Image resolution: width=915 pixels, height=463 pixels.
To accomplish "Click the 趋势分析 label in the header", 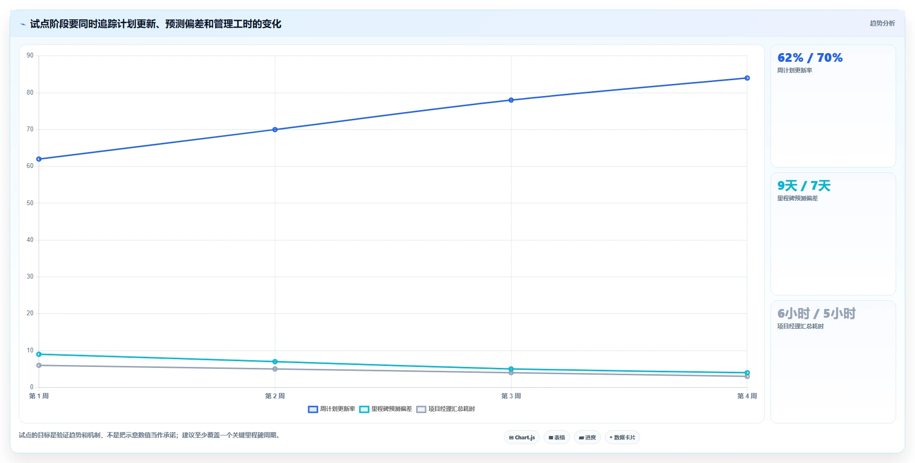I will [x=882, y=23].
